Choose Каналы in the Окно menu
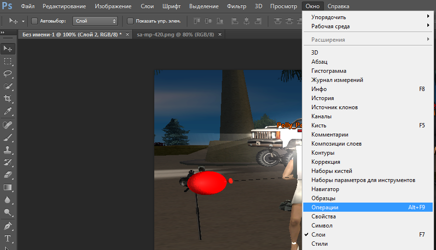The width and height of the screenshot is (436, 250). pyautogui.click(x=368, y=116)
